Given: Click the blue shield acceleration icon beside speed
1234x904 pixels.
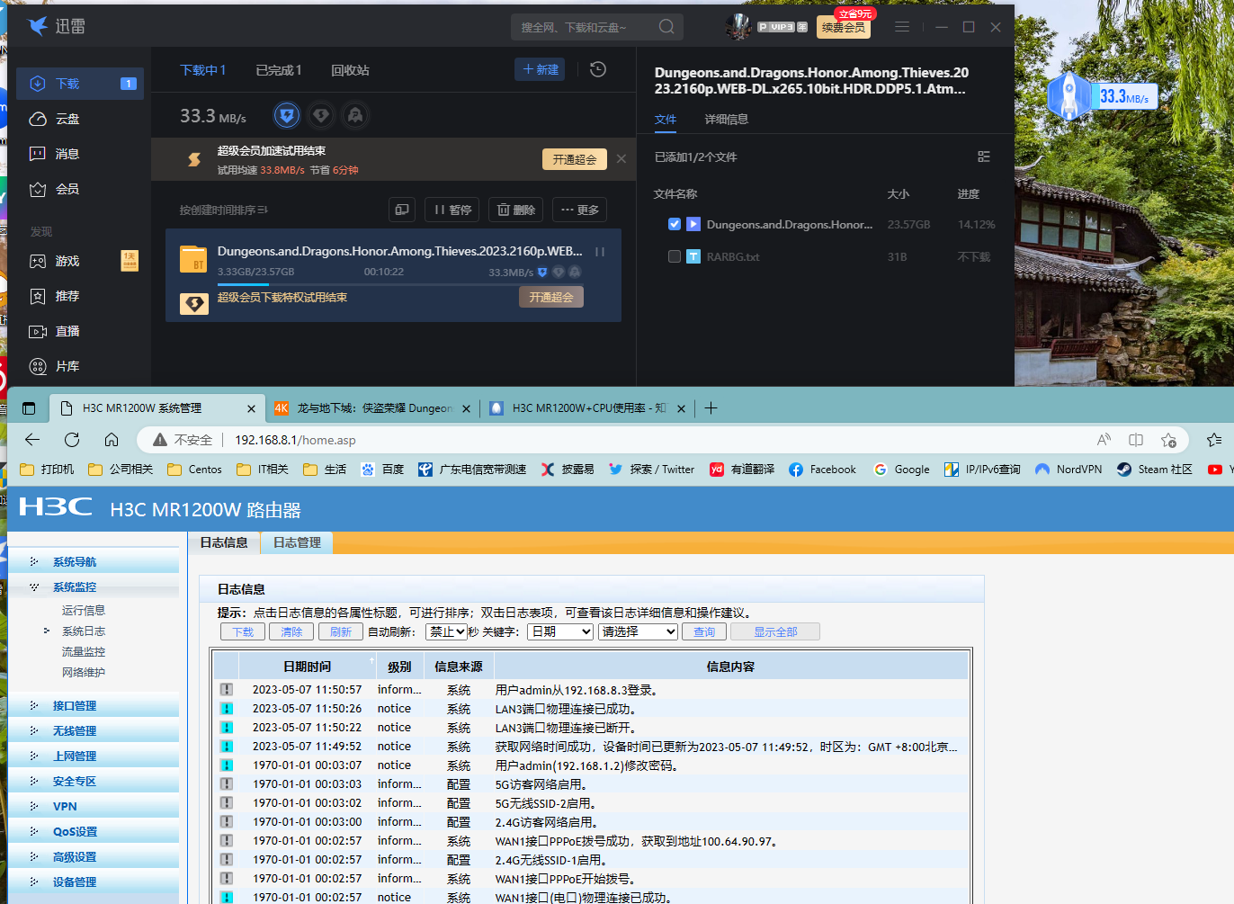Looking at the screenshot, I should (287, 115).
